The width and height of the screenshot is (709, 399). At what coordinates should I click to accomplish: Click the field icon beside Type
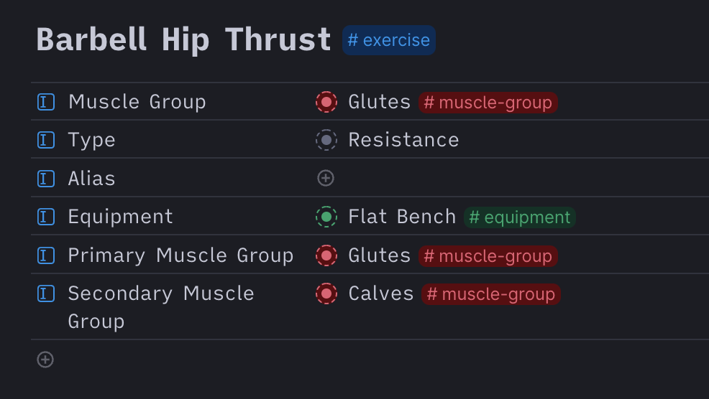(46, 140)
